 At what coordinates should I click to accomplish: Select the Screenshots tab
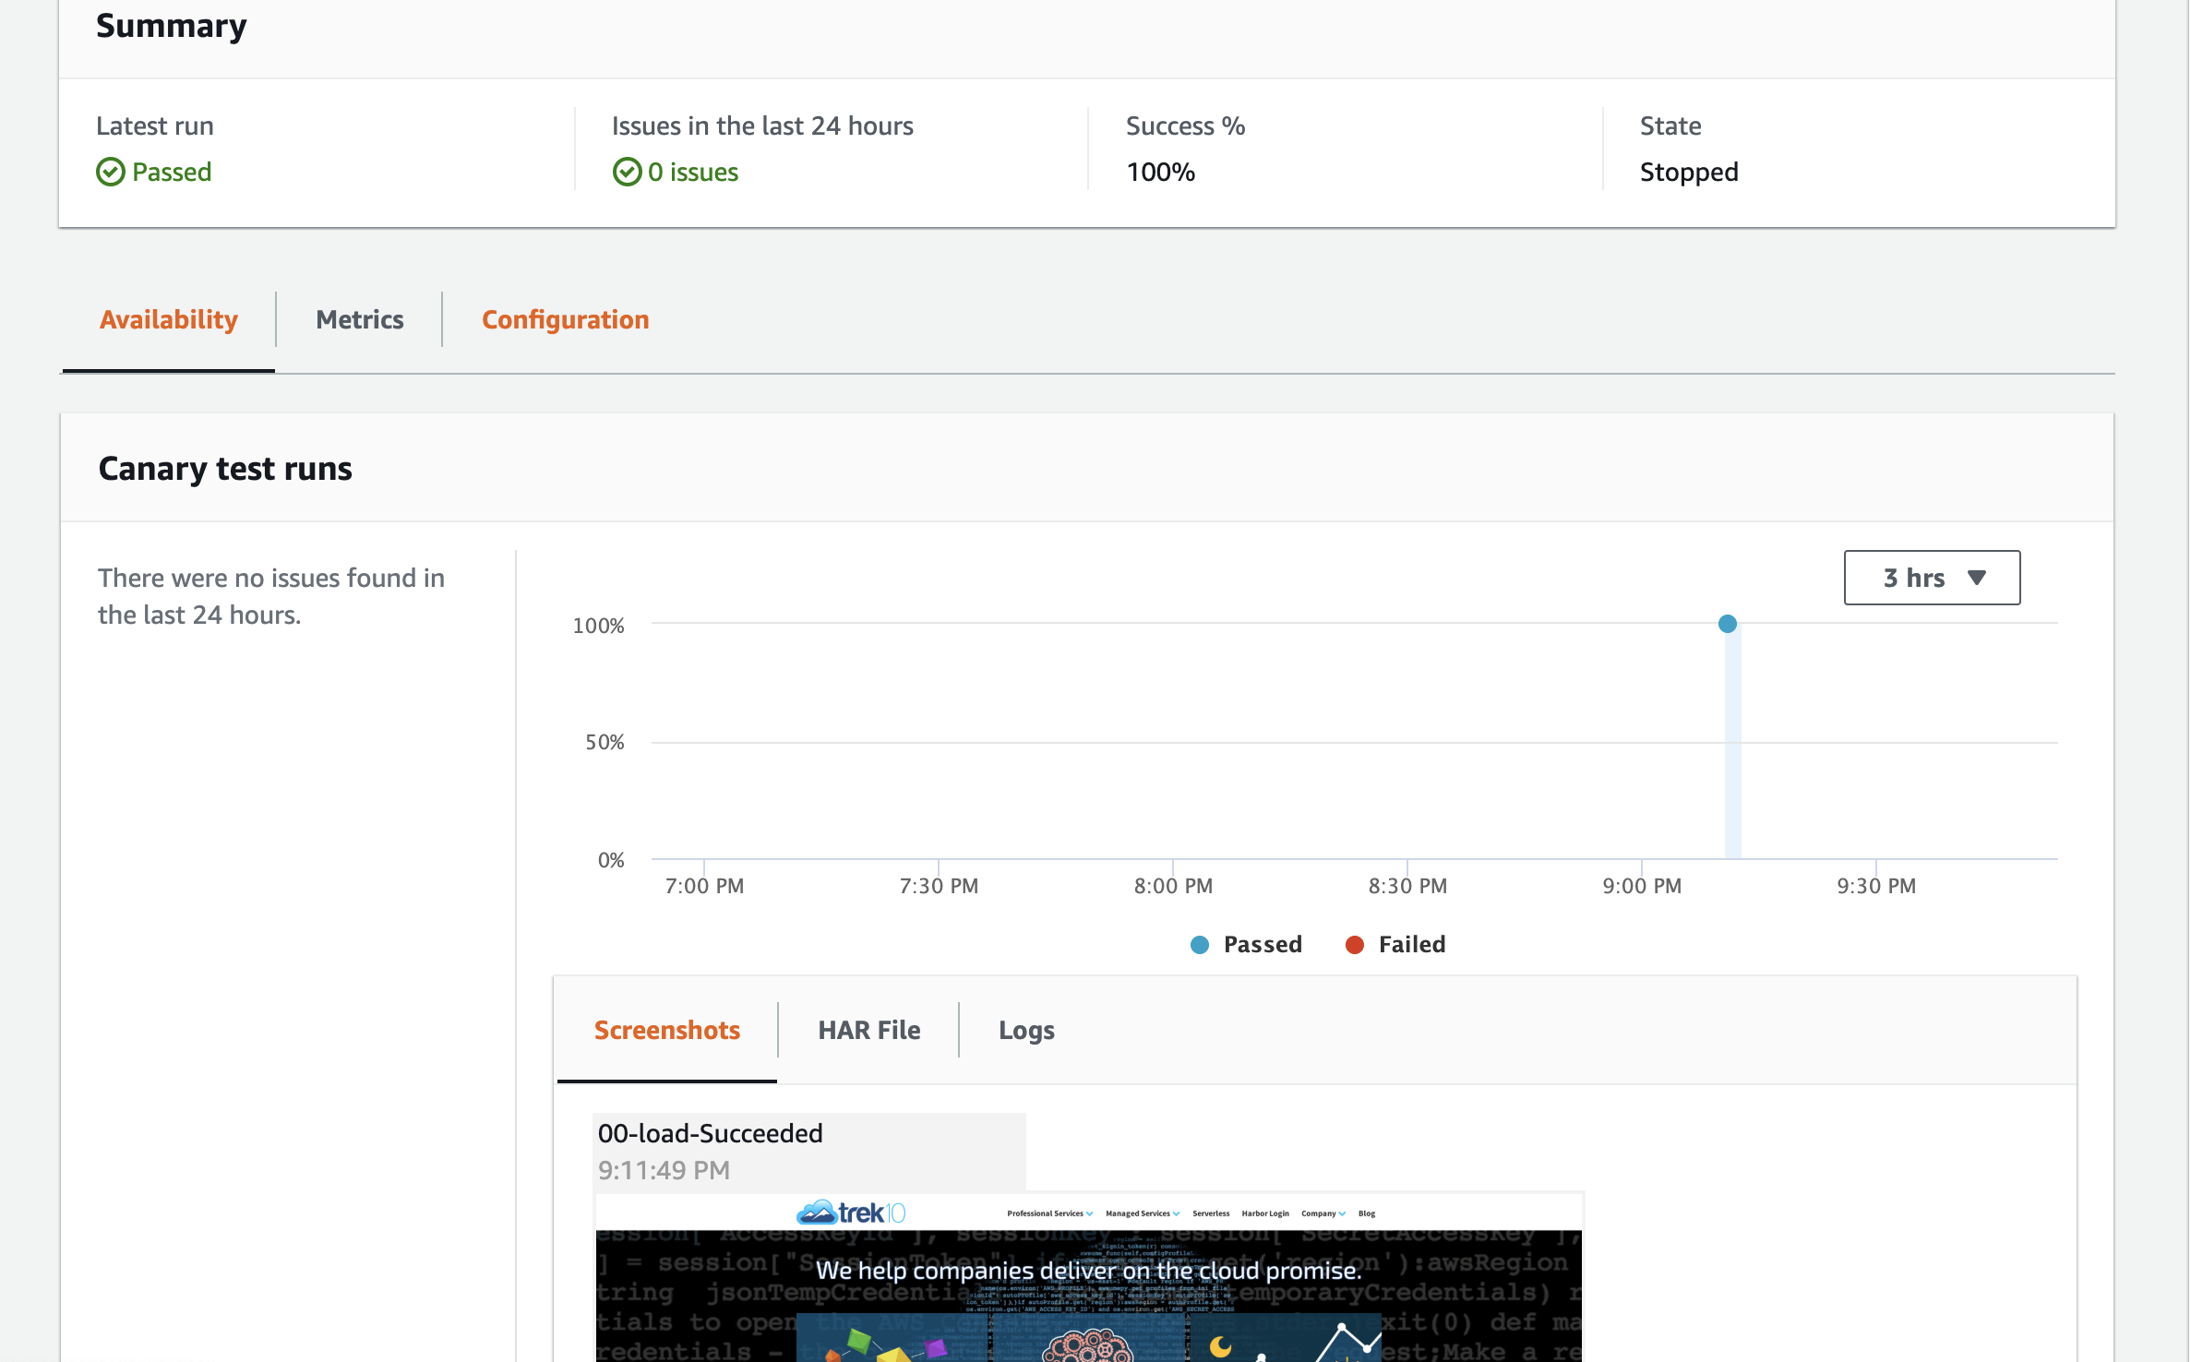pyautogui.click(x=666, y=1030)
